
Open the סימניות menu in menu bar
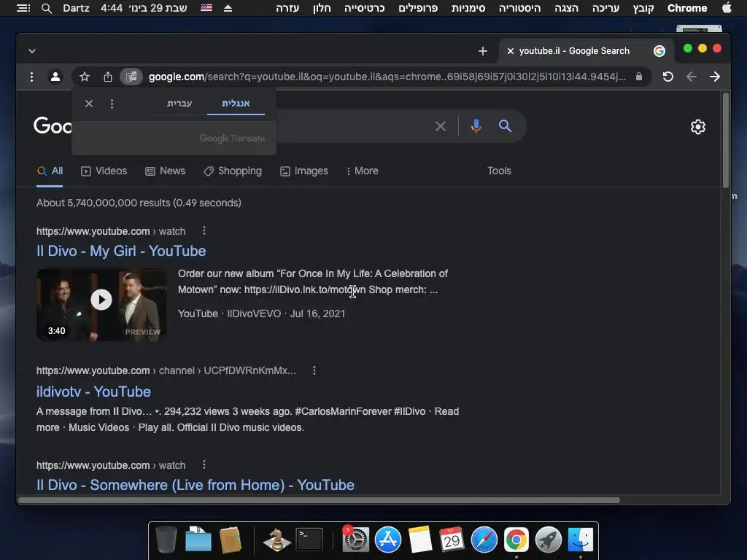[468, 8]
